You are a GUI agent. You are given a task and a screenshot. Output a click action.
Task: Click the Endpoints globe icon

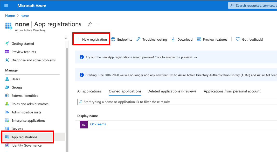click(113, 39)
